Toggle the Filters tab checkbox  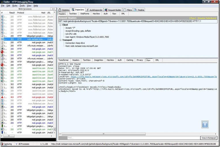point(125,10)
